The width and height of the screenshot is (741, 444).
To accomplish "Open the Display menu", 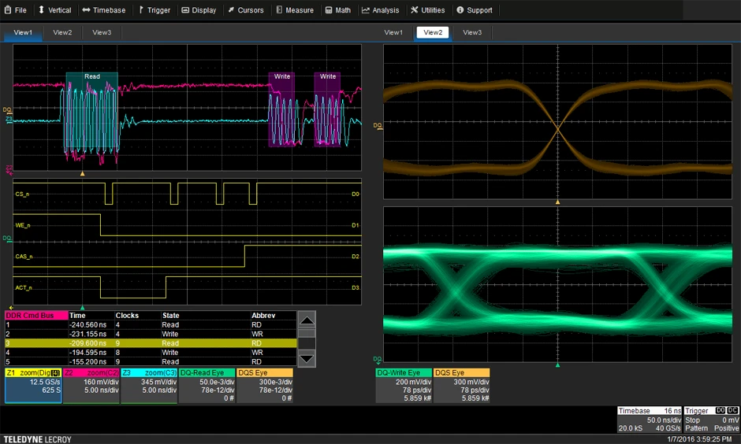I will 199,10.
